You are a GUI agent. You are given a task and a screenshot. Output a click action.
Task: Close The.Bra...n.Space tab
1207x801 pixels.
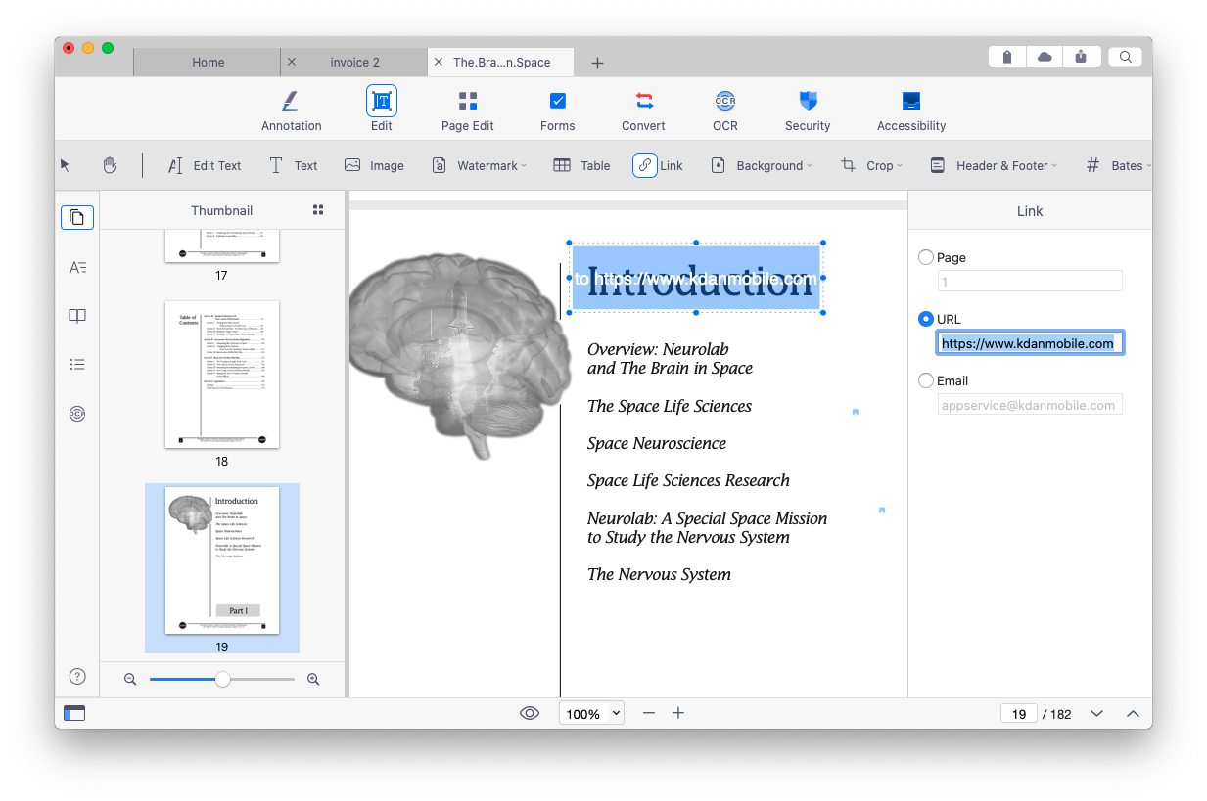438,62
